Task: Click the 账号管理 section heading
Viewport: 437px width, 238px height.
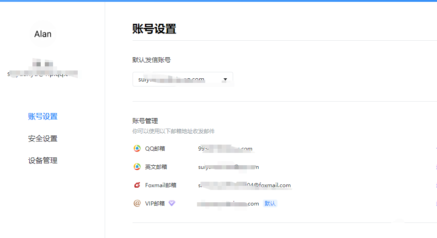Action: (x=145, y=121)
